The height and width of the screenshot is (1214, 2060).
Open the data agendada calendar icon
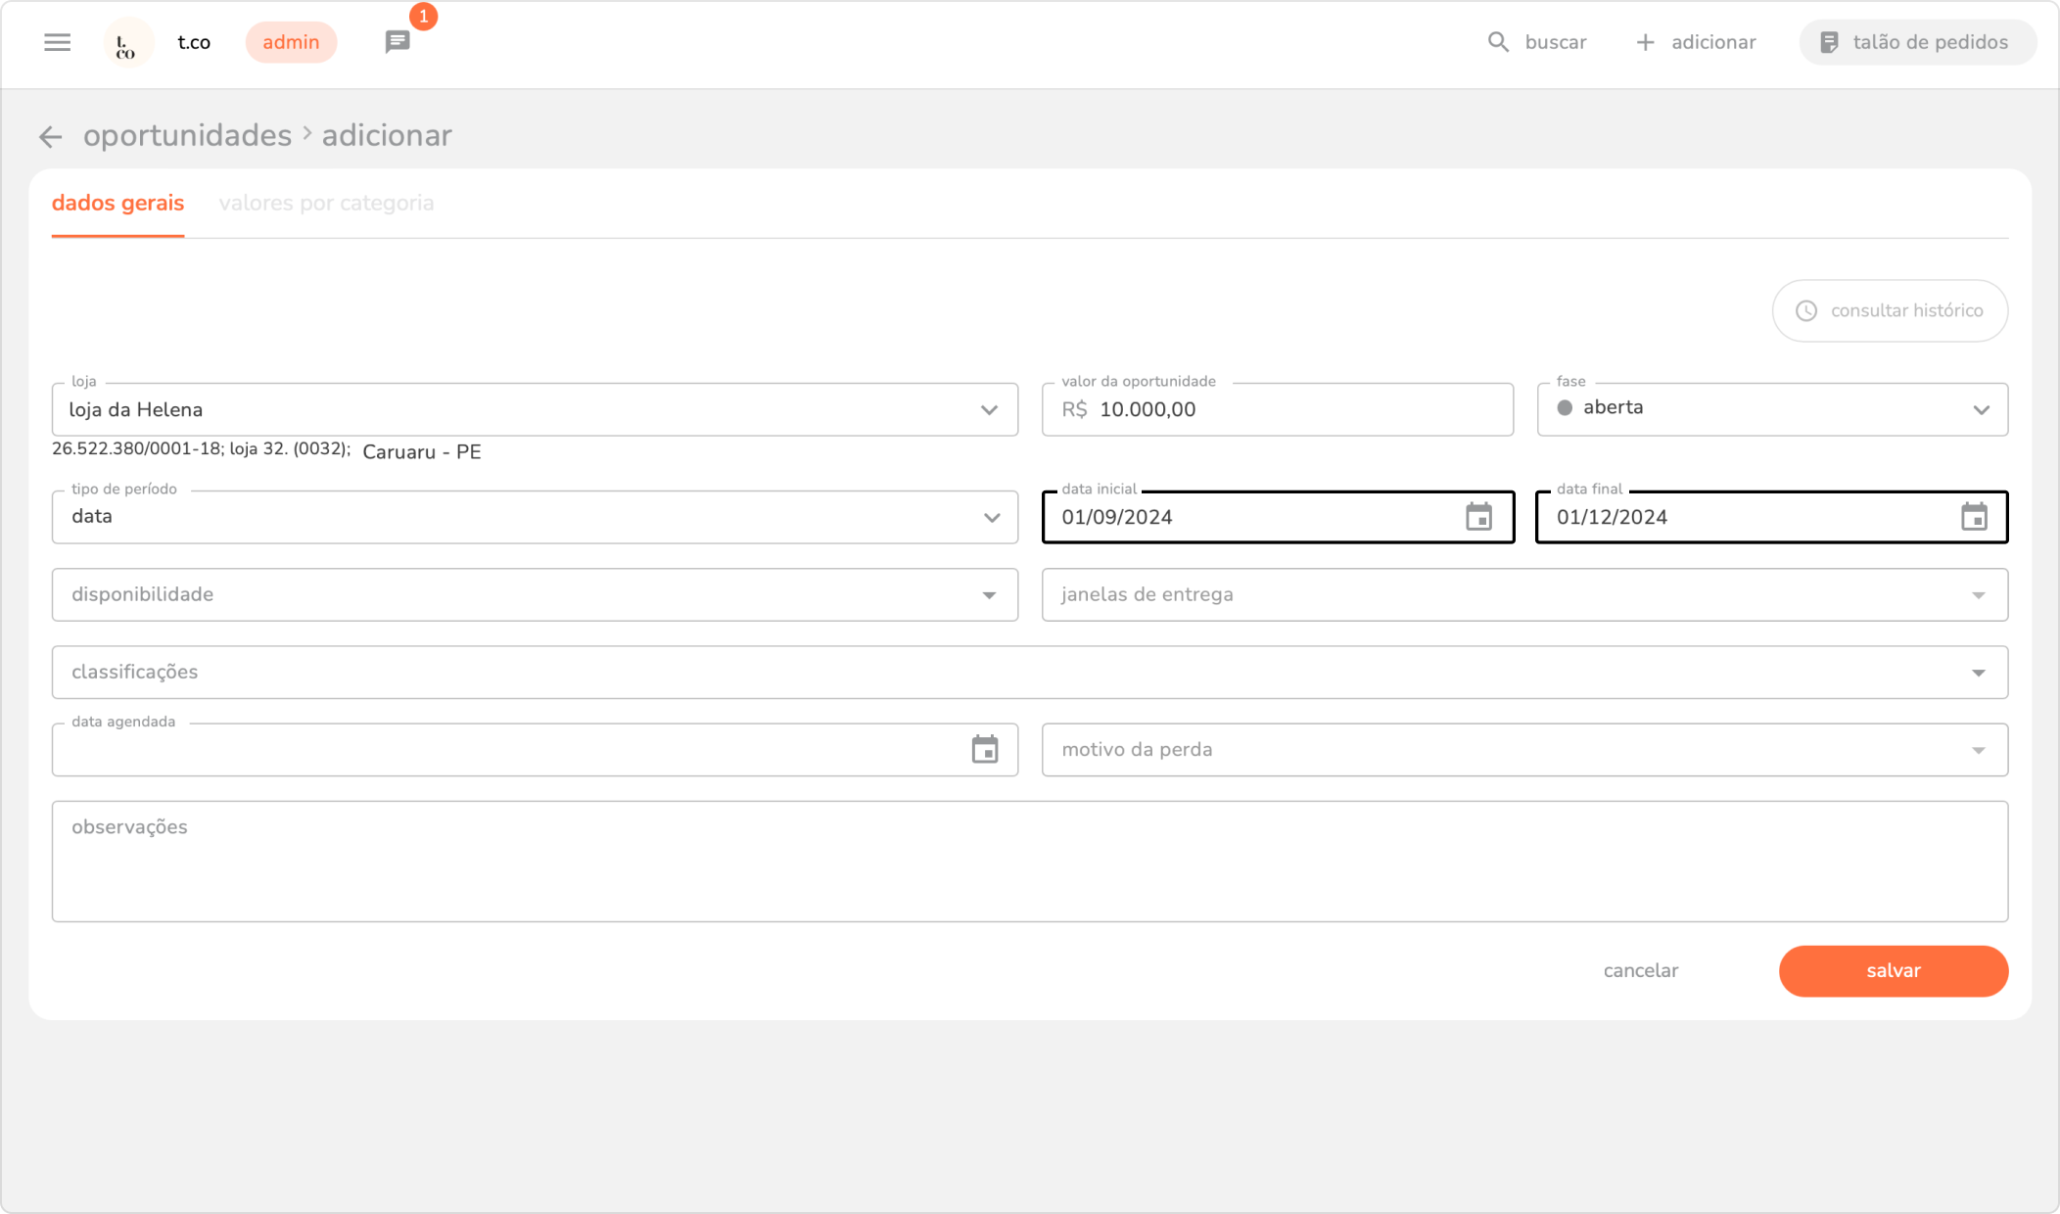984,750
